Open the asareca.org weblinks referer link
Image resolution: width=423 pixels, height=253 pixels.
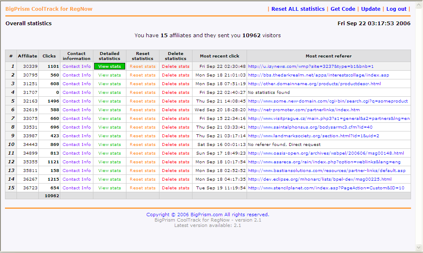pyautogui.click(x=324, y=162)
